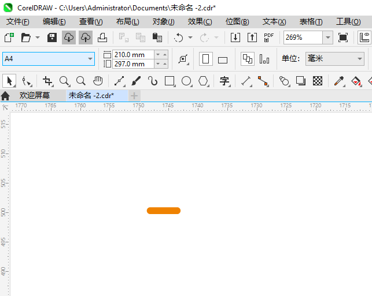Open the 位图(B) menu
The image size is (372, 296).
click(x=237, y=22)
